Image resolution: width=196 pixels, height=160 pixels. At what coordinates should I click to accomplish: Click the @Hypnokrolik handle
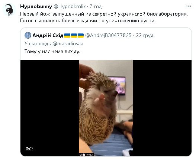tap(70, 6)
